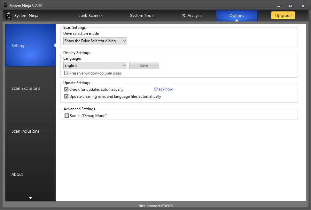Select the Options tab
This screenshot has width=311, height=210.
click(x=237, y=15)
